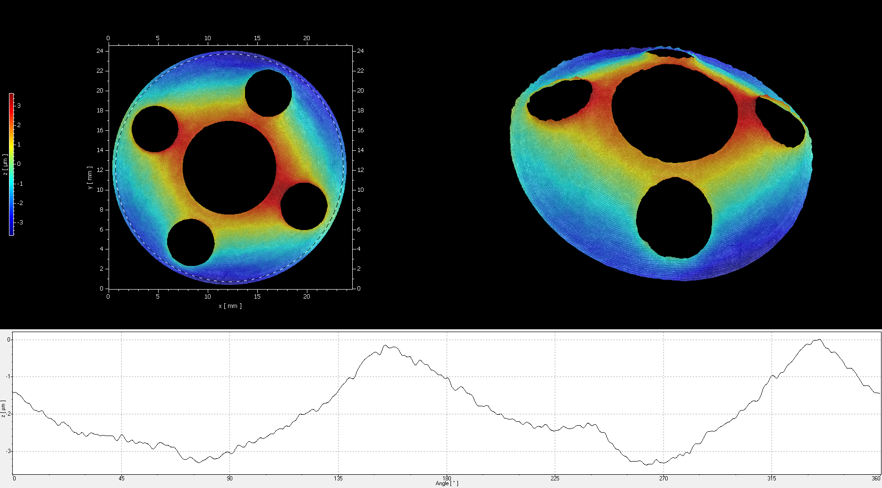Screen dimensions: 882x488
Task: Click the leftmost small hole in 2D map
Action: click(155, 129)
